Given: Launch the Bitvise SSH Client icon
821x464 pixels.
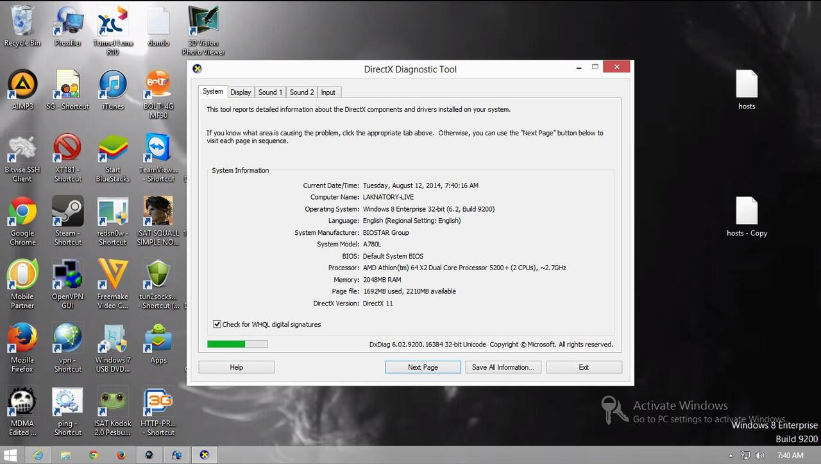Looking at the screenshot, I should tap(22, 157).
